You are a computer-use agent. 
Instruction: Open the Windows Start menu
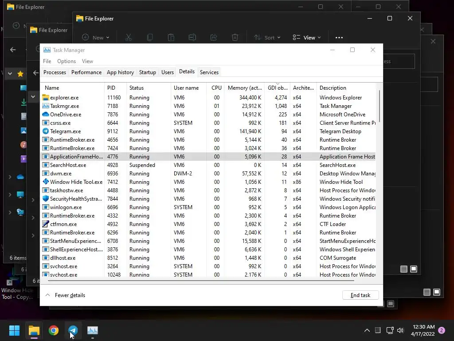tap(14, 330)
